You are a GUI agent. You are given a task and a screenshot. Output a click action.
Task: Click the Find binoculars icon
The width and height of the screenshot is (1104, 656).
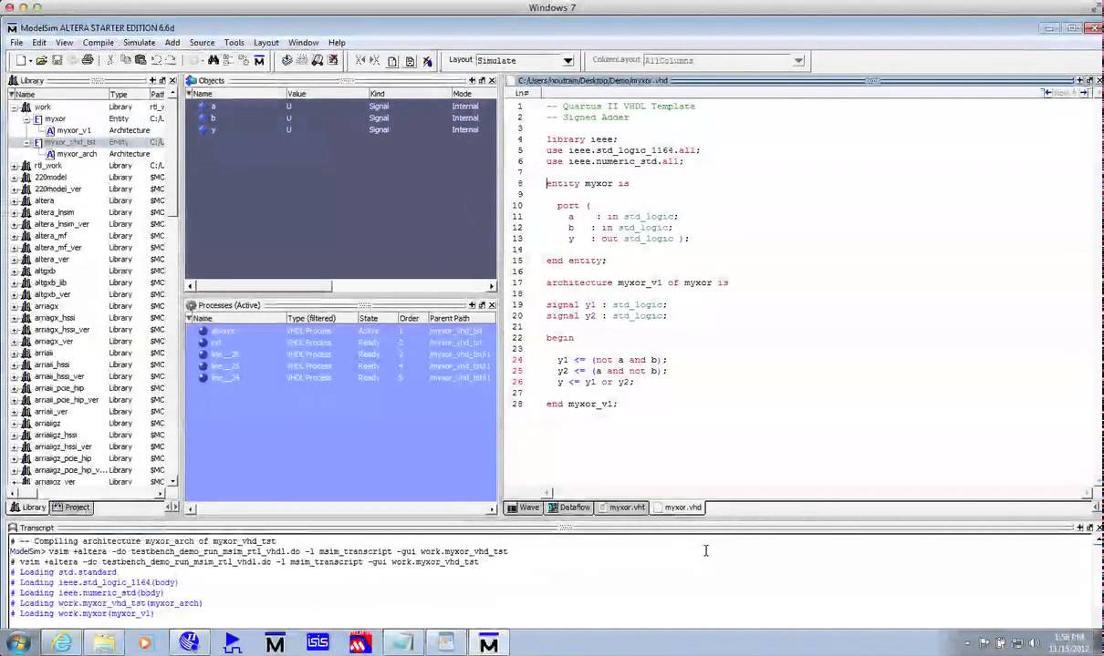(x=213, y=60)
